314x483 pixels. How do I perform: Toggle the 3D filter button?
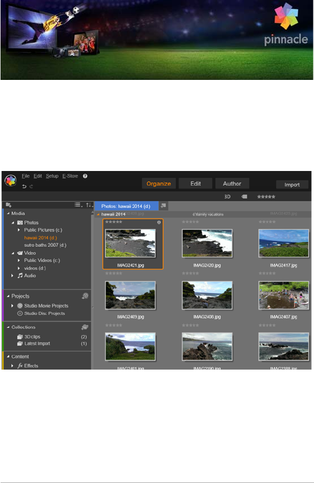click(227, 196)
